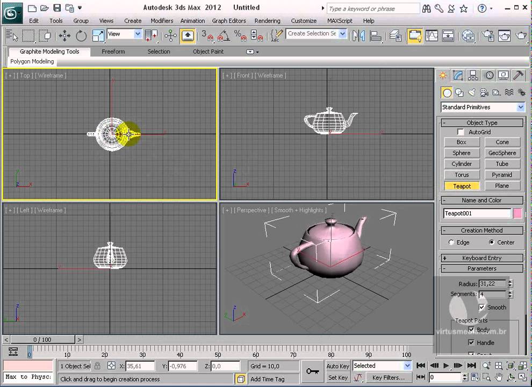Image resolution: width=532 pixels, height=387 pixels.
Task: Switch to the Lights creation category
Action: click(471, 92)
